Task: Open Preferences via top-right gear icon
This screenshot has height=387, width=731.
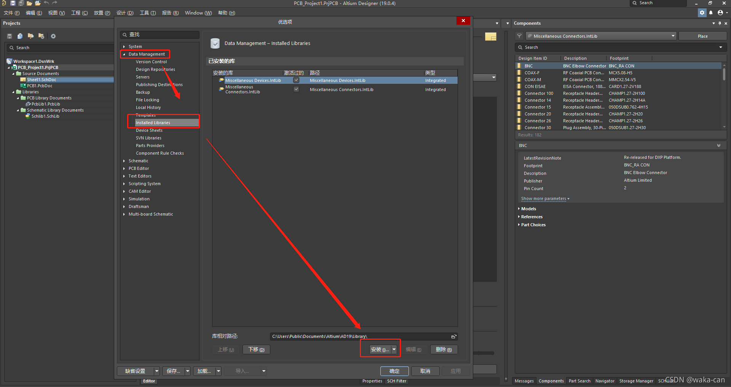Action: pyautogui.click(x=702, y=13)
